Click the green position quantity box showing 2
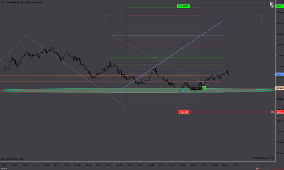The height and width of the screenshot is (170, 284). 204,88
